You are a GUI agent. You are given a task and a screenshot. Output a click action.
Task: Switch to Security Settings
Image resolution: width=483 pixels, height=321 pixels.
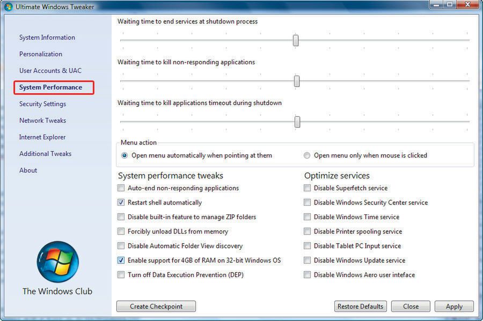[42, 104]
